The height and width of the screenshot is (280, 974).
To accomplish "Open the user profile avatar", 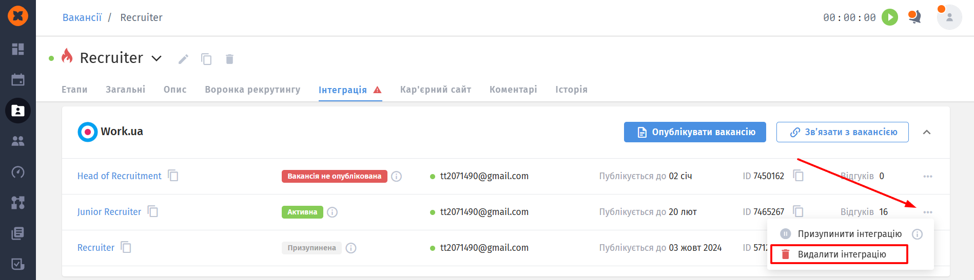I will [949, 17].
